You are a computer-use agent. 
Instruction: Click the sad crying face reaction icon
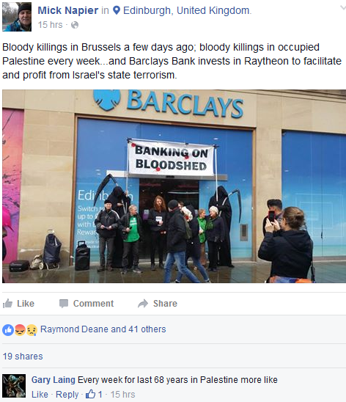click(32, 330)
